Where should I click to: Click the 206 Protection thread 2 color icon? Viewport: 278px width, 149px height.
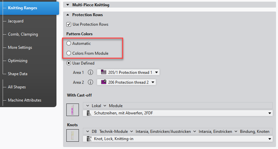pyautogui.click(x=103, y=82)
